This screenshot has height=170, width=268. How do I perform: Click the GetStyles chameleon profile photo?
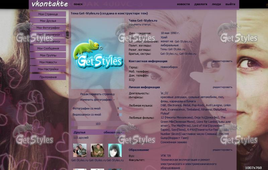coord(97,54)
